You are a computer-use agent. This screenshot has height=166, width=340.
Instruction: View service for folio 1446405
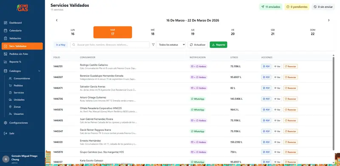coord(277,121)
